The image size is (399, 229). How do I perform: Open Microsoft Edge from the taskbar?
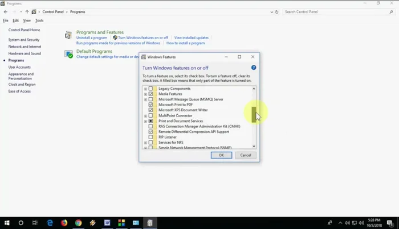(x=50, y=223)
